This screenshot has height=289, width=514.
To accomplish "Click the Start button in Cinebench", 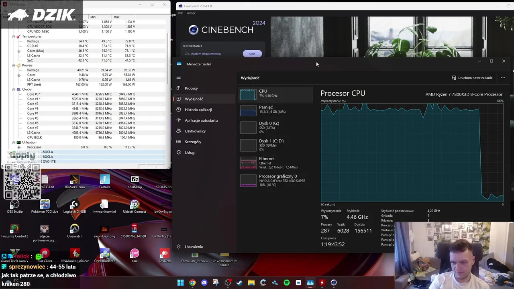I will click(252, 54).
